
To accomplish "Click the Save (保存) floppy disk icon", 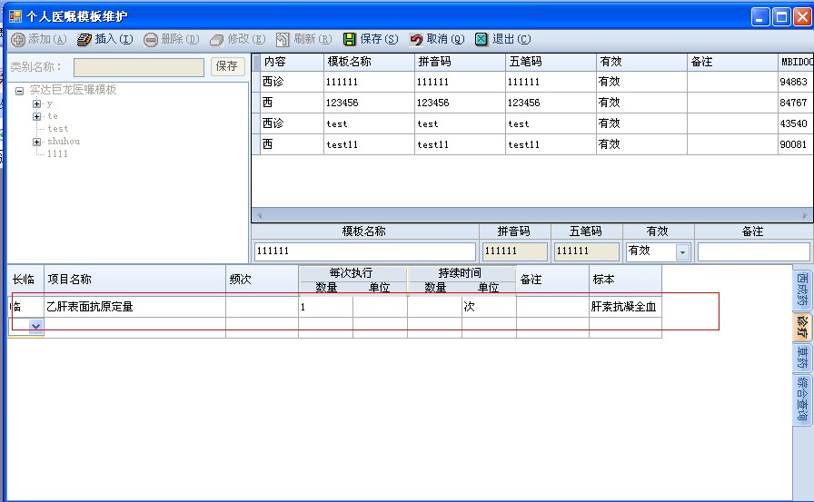I will 350,39.
